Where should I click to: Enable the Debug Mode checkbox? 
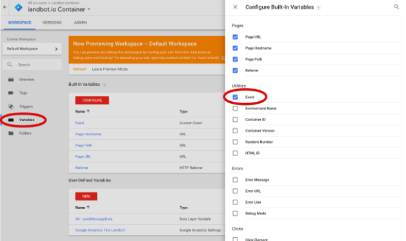pos(235,213)
